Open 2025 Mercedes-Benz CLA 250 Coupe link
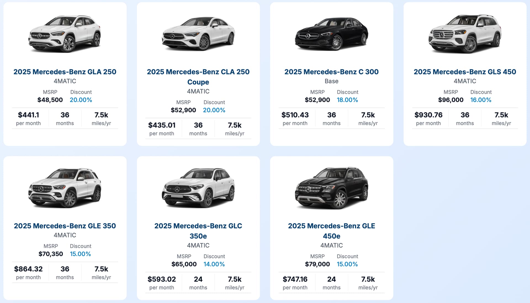Screen dimensions: 530x303 click(x=198, y=77)
